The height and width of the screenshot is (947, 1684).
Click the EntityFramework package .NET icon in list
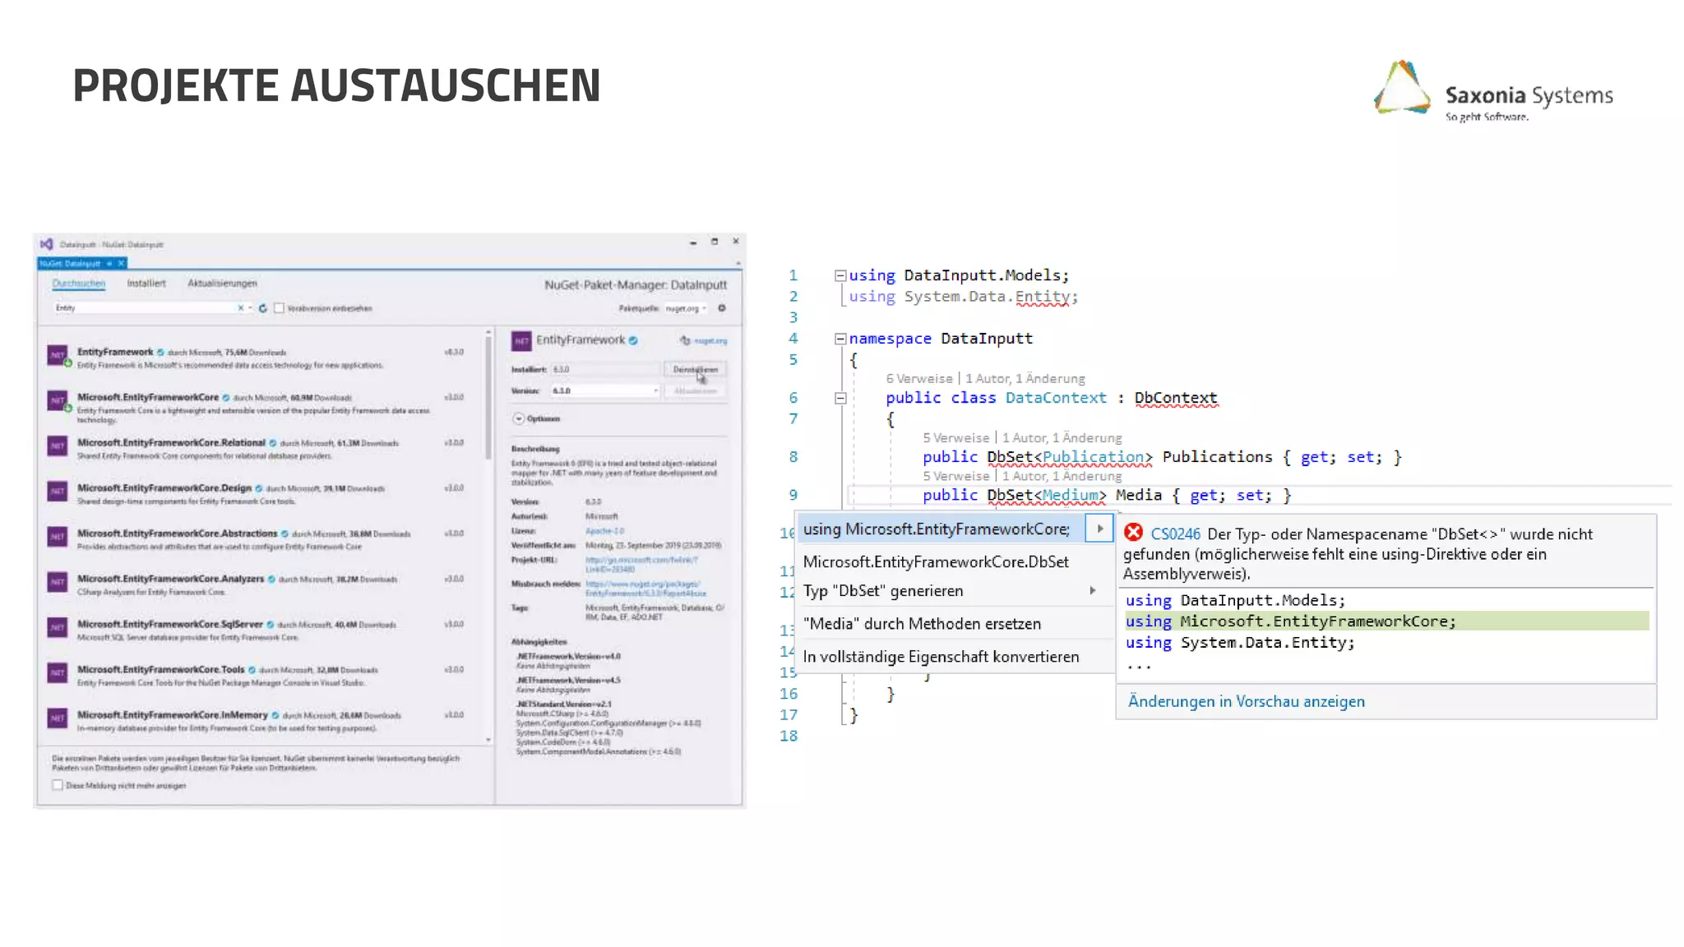[x=57, y=356]
